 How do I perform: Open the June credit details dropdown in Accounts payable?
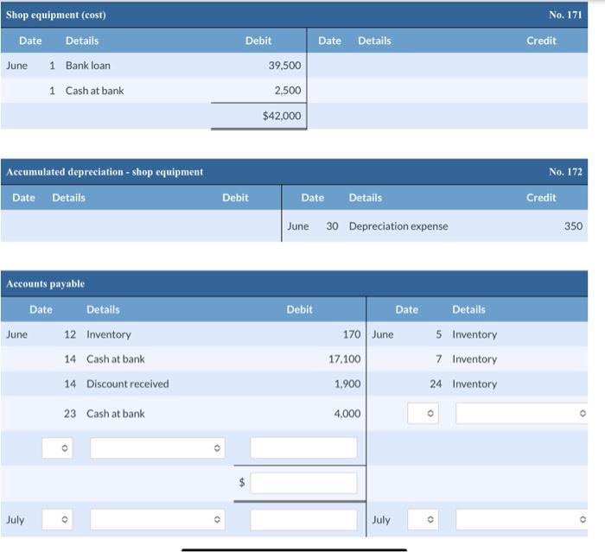click(x=522, y=414)
